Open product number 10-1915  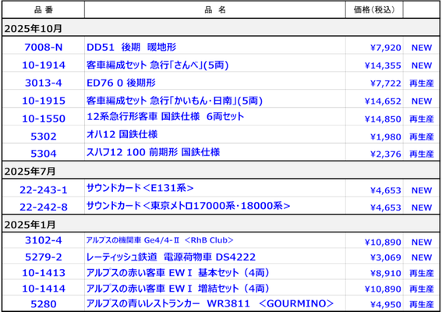point(44,101)
